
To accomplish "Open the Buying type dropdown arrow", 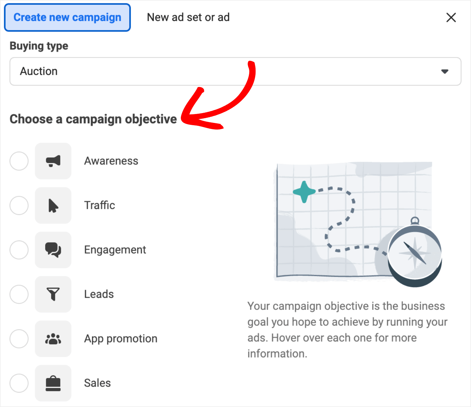I will tap(445, 71).
